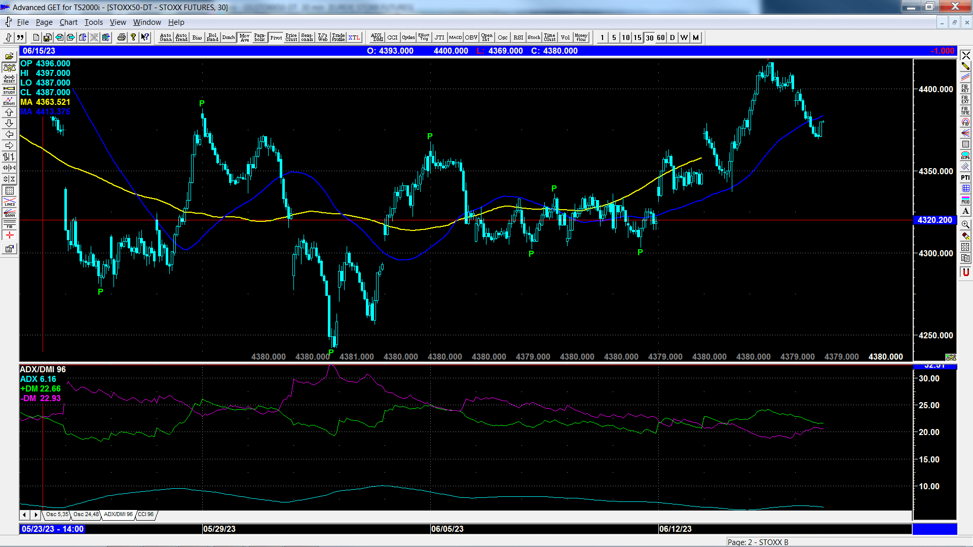Image resolution: width=973 pixels, height=547 pixels.
Task: Click the magnifier zoom icon on right
Action: point(965,224)
